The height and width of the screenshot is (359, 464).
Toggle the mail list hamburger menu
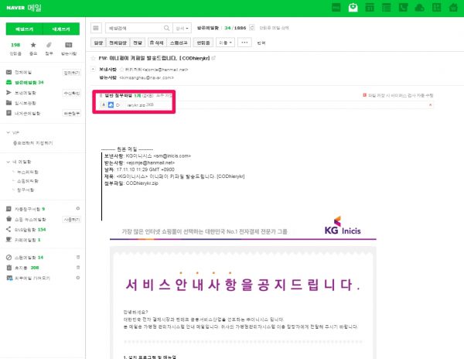click(x=96, y=28)
